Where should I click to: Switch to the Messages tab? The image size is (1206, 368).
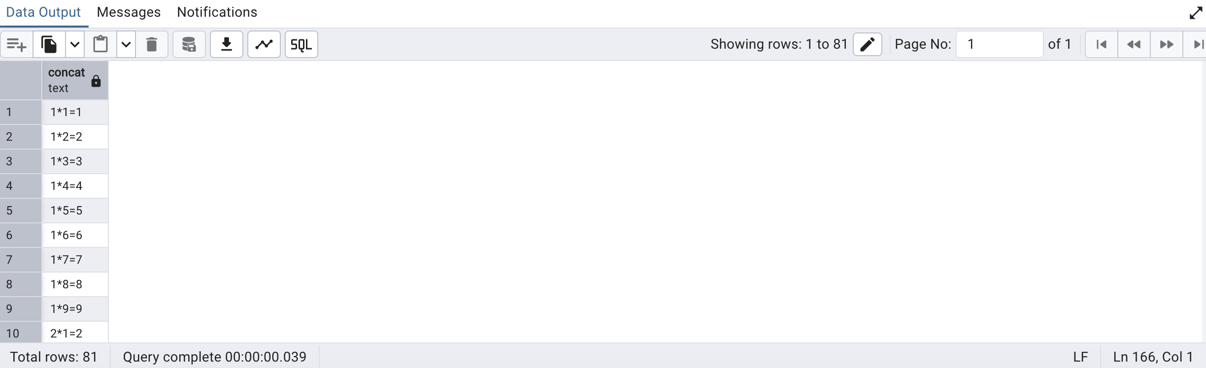point(129,12)
